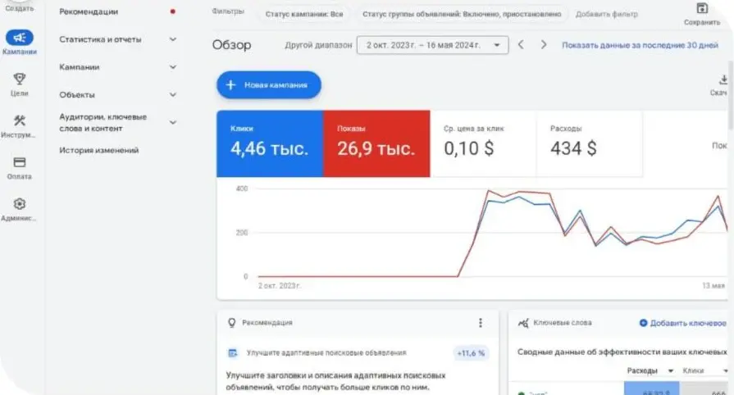Select the Расходы 434 $ tile
This screenshot has height=395, width=734.
(x=590, y=143)
